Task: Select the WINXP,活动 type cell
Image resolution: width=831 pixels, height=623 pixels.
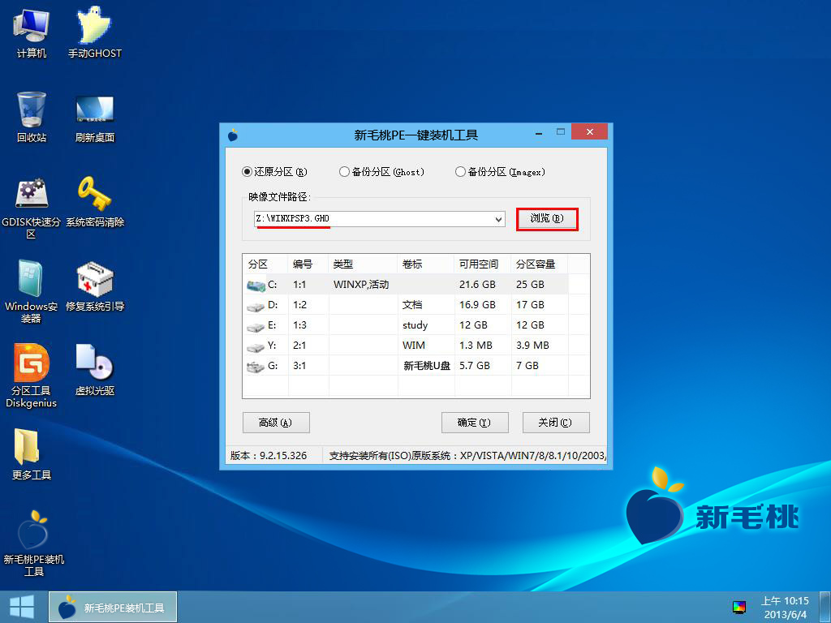Action: click(361, 285)
